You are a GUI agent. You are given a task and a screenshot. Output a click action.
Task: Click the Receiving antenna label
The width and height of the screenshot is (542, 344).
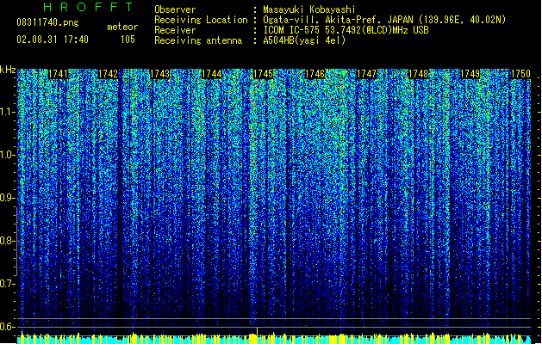[198, 40]
